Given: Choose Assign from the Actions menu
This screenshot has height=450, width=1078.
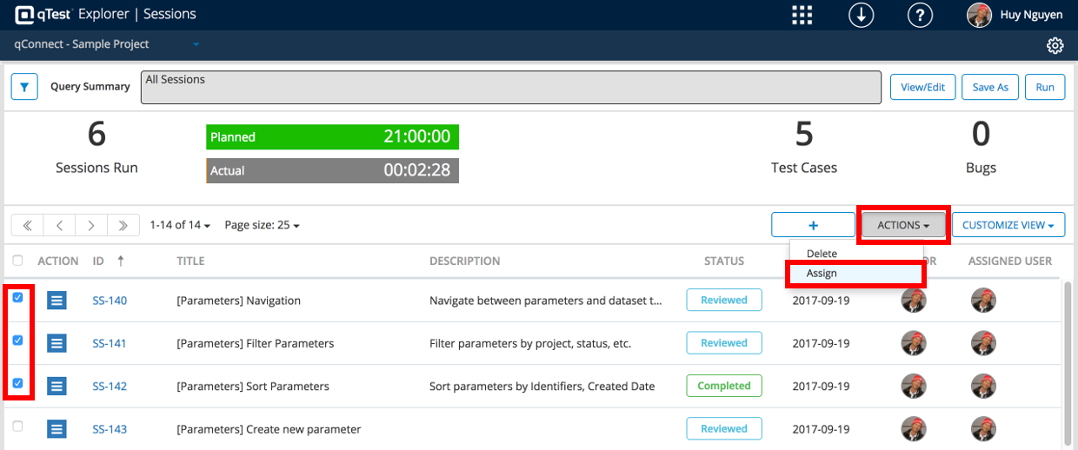Looking at the screenshot, I should [822, 274].
